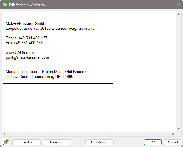183x147 pixels.
Task: Click the 'Fax +49 531 400 138' line
Action: (24, 43)
